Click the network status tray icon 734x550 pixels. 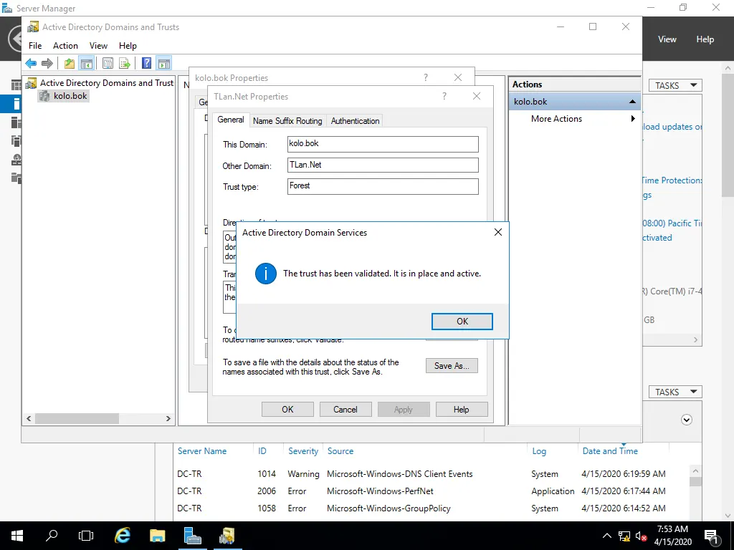624,536
